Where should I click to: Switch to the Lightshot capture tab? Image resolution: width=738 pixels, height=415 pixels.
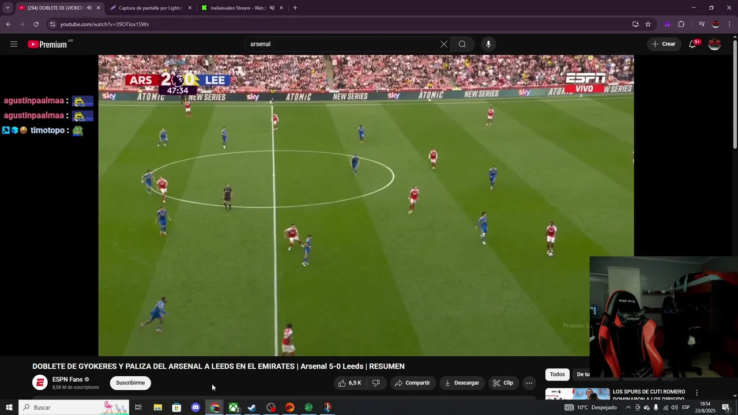150,8
